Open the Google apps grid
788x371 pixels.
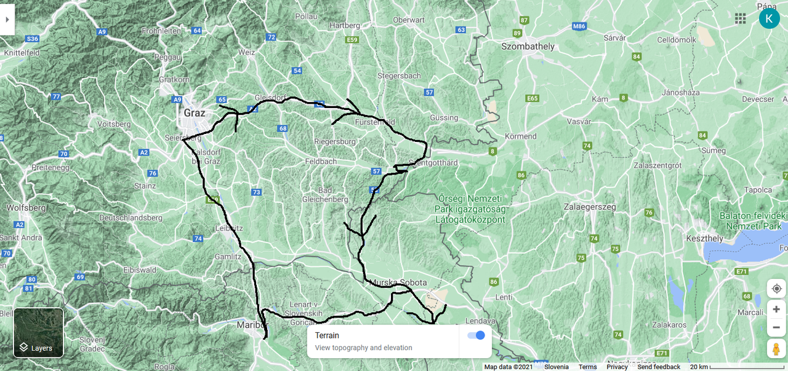(x=741, y=18)
